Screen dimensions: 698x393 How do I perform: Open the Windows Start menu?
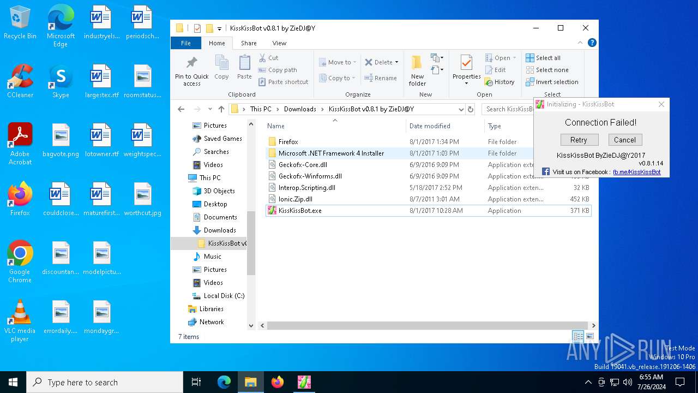coord(13,382)
